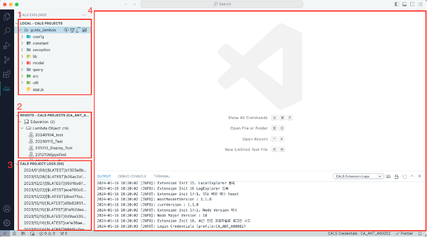Click the clear output list icon
The image size is (427, 237).
[388, 176]
